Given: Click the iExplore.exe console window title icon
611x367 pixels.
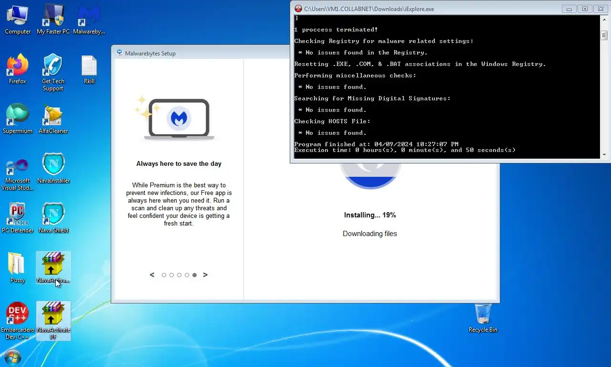Looking at the screenshot, I should [x=298, y=9].
